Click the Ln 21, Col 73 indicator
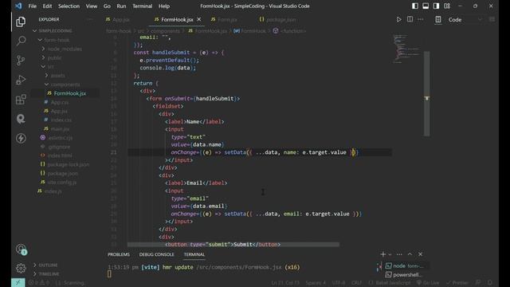510x287 pixels. tap(285, 283)
